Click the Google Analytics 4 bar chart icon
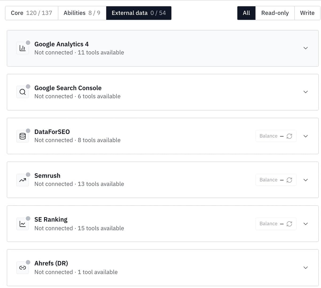321x288 pixels. 23,48
